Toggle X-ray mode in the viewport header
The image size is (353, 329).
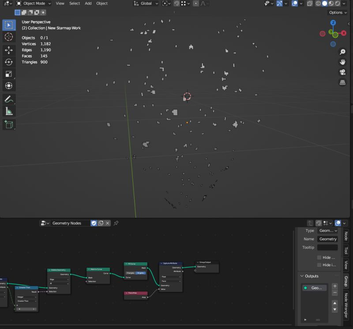click(309, 4)
